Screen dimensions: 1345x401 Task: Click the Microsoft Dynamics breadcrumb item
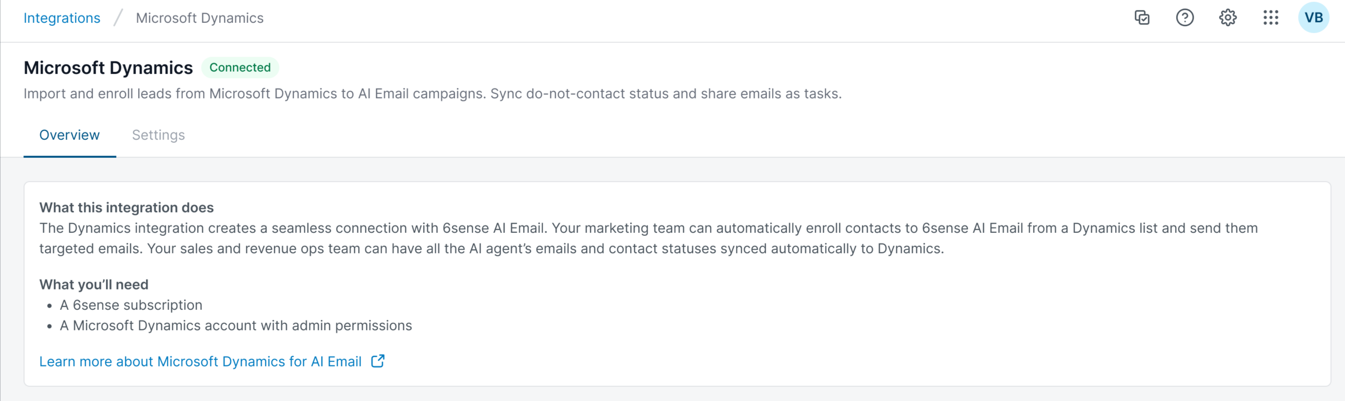pyautogui.click(x=200, y=18)
